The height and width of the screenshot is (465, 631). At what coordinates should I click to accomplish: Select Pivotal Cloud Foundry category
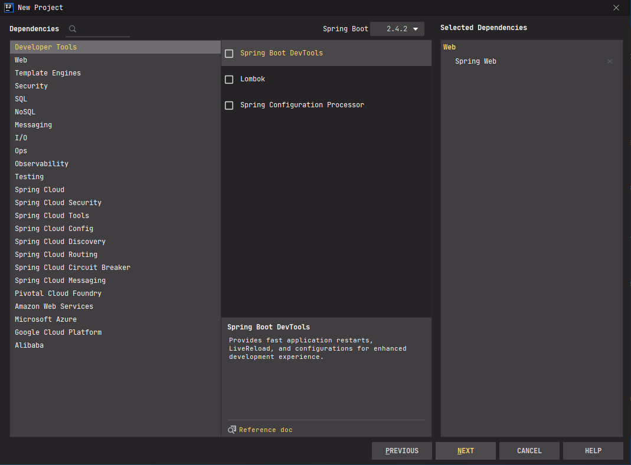tap(116, 293)
